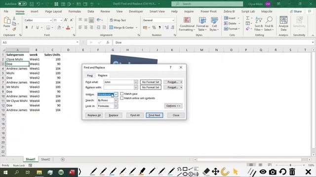Viewport: 316px width, 177px height.
Task: Click the Paste clipboard icon
Action: [x=6, y=21]
